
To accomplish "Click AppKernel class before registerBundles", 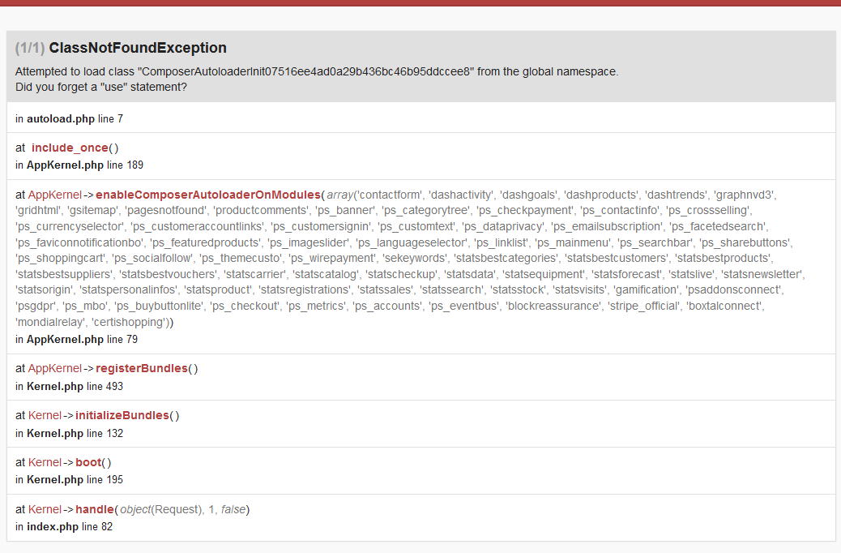I will [55, 368].
